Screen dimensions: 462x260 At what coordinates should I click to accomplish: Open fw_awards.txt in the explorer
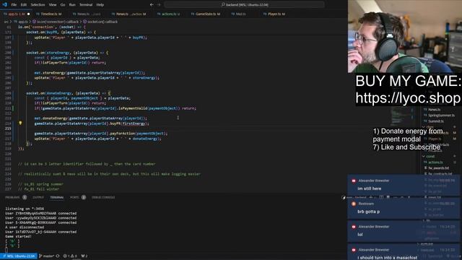pos(438,168)
